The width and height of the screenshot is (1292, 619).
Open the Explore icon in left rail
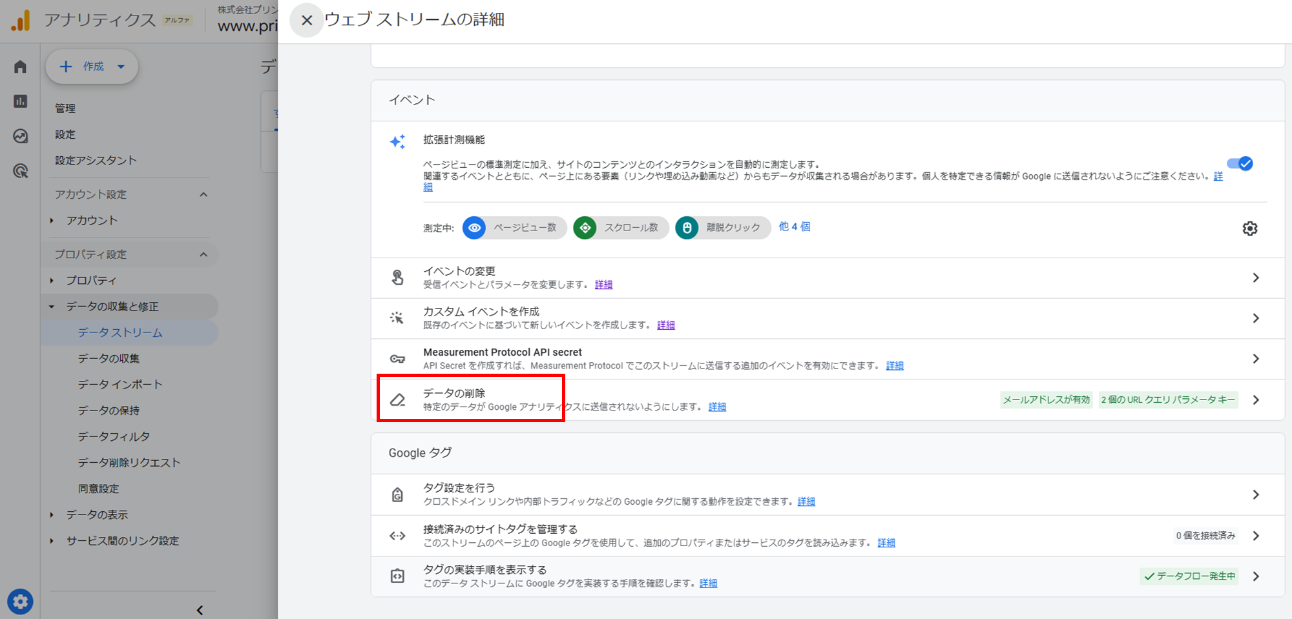pyautogui.click(x=20, y=136)
